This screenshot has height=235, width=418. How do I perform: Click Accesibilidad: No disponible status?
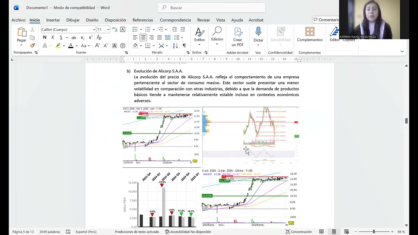click(188, 232)
